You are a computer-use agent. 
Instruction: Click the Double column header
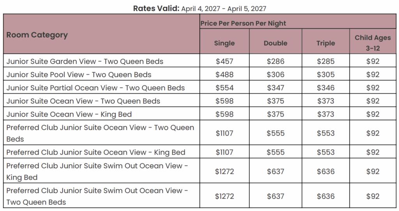(275, 43)
